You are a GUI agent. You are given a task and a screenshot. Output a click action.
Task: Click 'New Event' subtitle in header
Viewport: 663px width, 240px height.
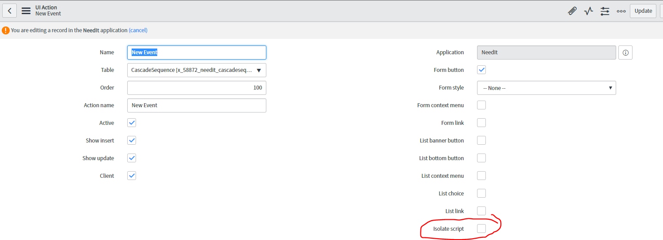[x=48, y=14]
